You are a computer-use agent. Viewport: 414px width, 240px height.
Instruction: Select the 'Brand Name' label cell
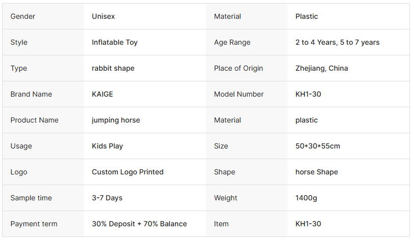pyautogui.click(x=31, y=95)
